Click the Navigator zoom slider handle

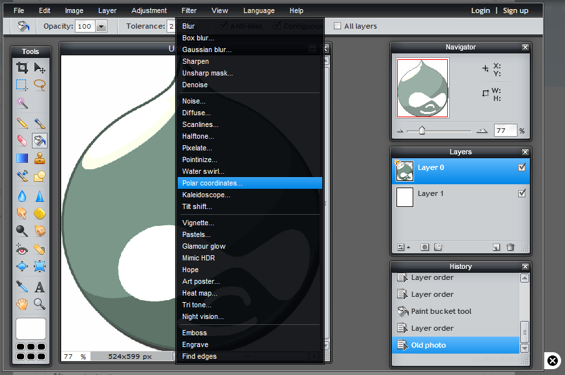422,130
